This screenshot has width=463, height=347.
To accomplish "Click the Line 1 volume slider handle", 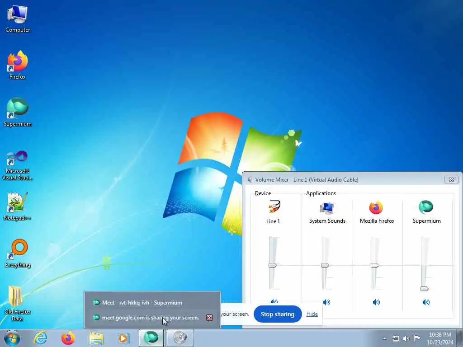I will [x=273, y=265].
